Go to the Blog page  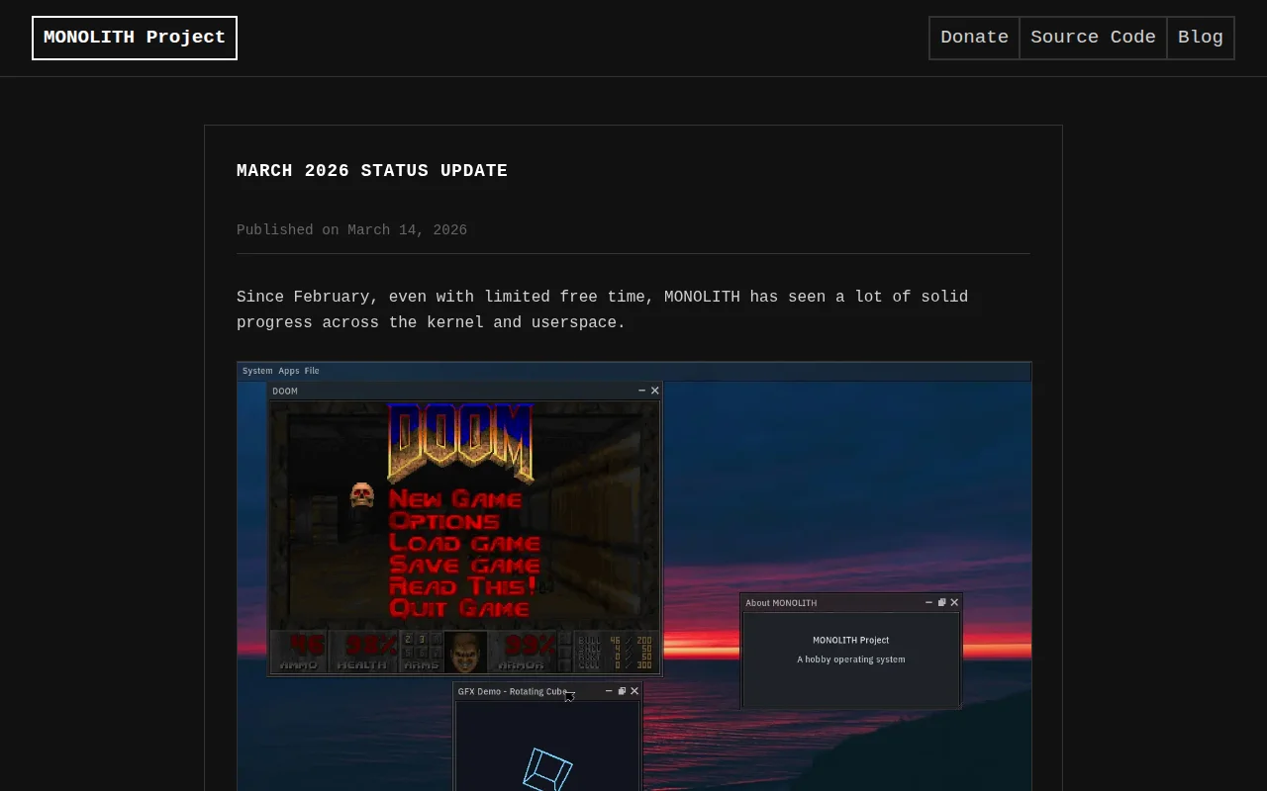pos(1201,38)
